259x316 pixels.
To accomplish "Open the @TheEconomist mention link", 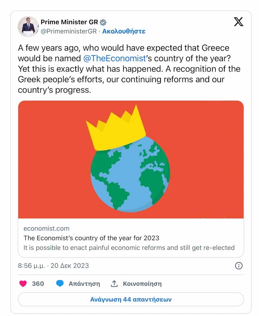I will point(115,58).
